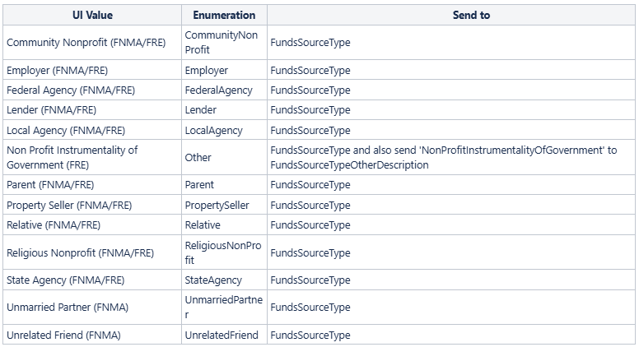
Task: Select the State Agency (FNMA/FRE) cell
Action: pyautogui.click(x=92, y=280)
